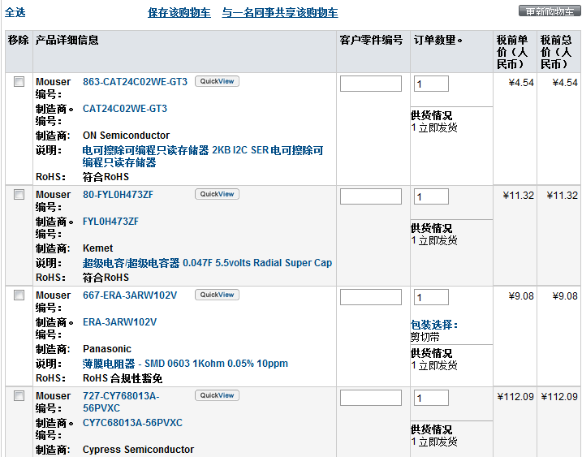Select the Panasonic manufacturer text
This screenshot has height=457, width=582.
point(107,348)
